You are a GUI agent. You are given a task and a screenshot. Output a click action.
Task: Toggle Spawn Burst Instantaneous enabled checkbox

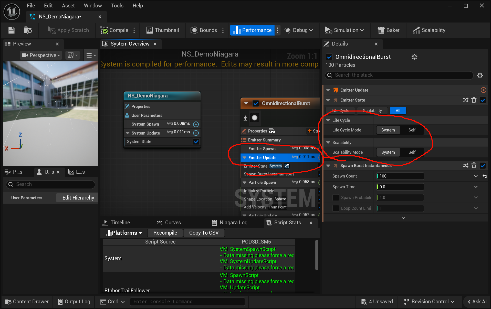483,165
